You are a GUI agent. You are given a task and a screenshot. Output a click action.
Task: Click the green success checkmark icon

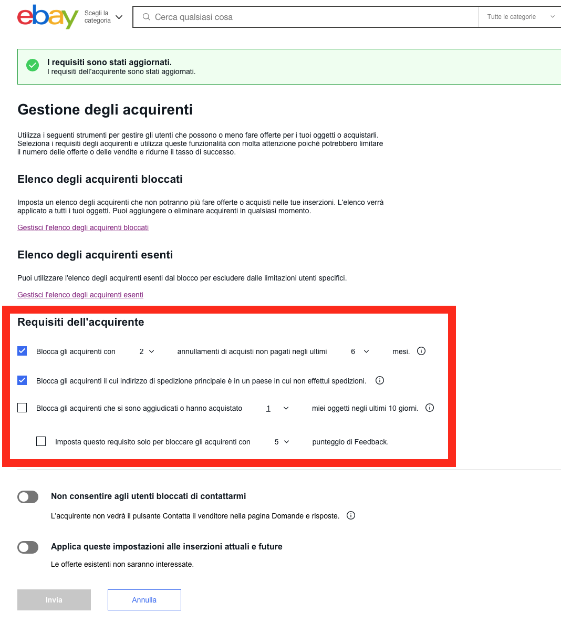33,65
